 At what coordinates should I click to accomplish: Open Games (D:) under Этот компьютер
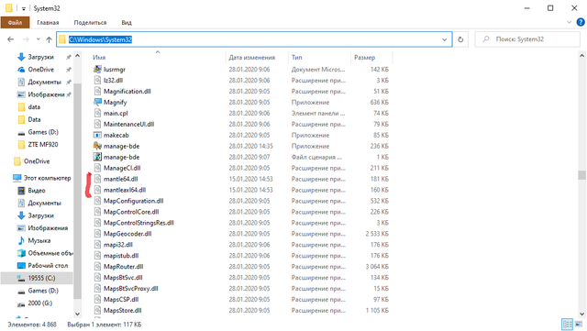pyautogui.click(x=43, y=291)
